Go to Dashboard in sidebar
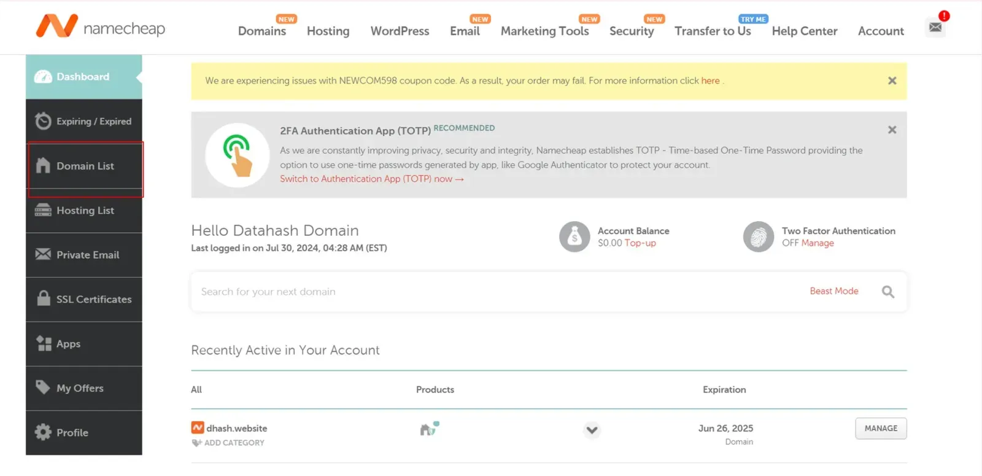982x476 pixels. point(84,77)
